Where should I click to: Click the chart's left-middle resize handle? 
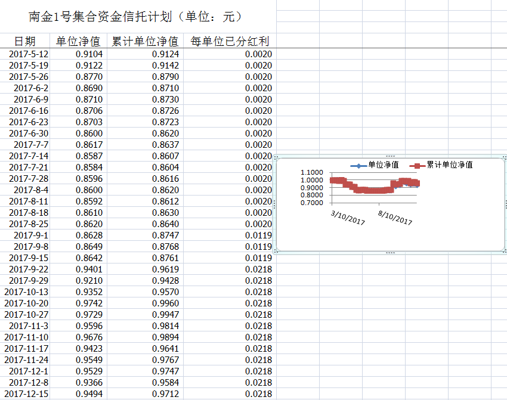(x=274, y=204)
